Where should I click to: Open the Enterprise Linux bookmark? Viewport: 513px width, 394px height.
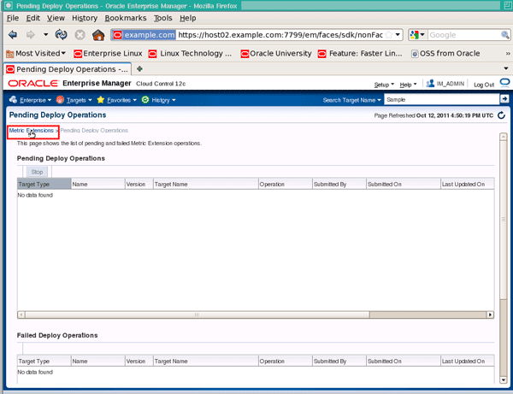tap(109, 53)
